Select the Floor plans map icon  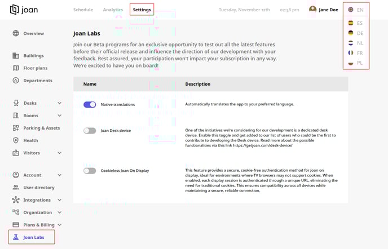[x=16, y=68]
